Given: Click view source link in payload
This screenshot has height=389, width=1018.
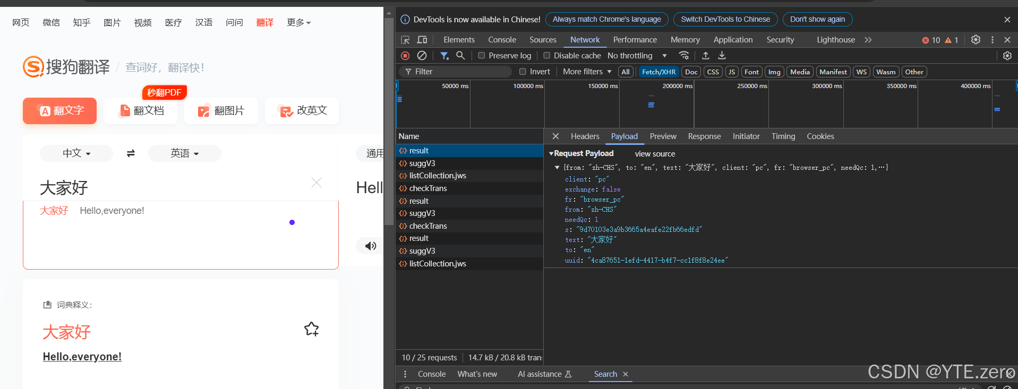Looking at the screenshot, I should tap(655, 154).
